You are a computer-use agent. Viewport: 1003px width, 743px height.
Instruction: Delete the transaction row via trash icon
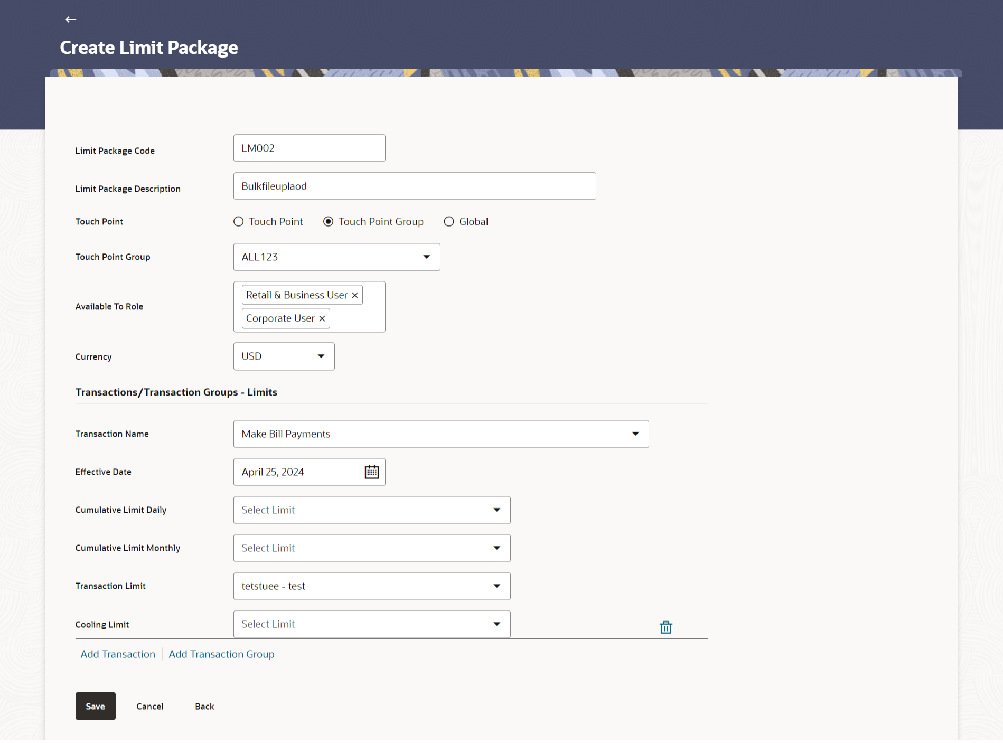click(x=666, y=627)
